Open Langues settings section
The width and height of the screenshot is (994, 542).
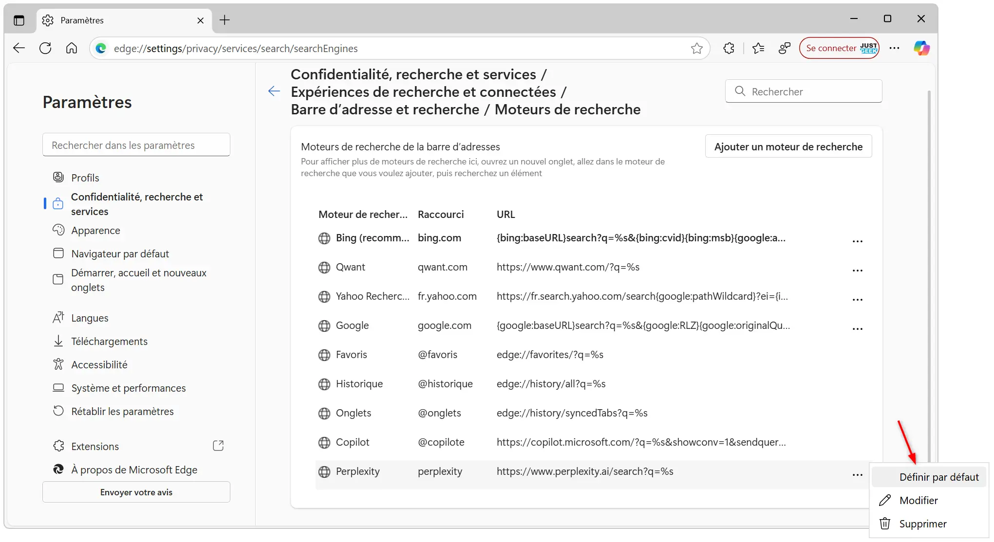click(90, 318)
